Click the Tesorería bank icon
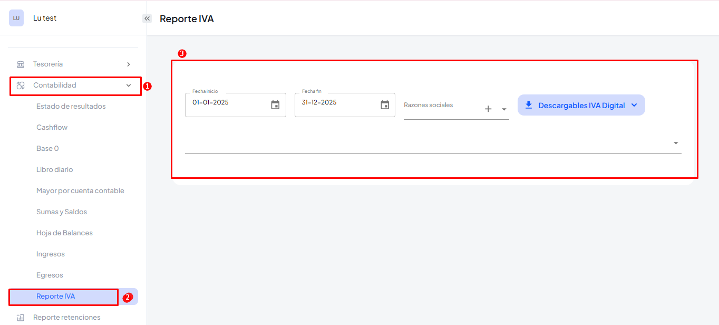719x325 pixels. tap(21, 64)
